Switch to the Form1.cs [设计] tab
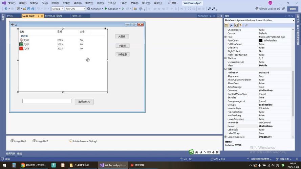This screenshot has height=169, width=301. (x=53, y=16)
